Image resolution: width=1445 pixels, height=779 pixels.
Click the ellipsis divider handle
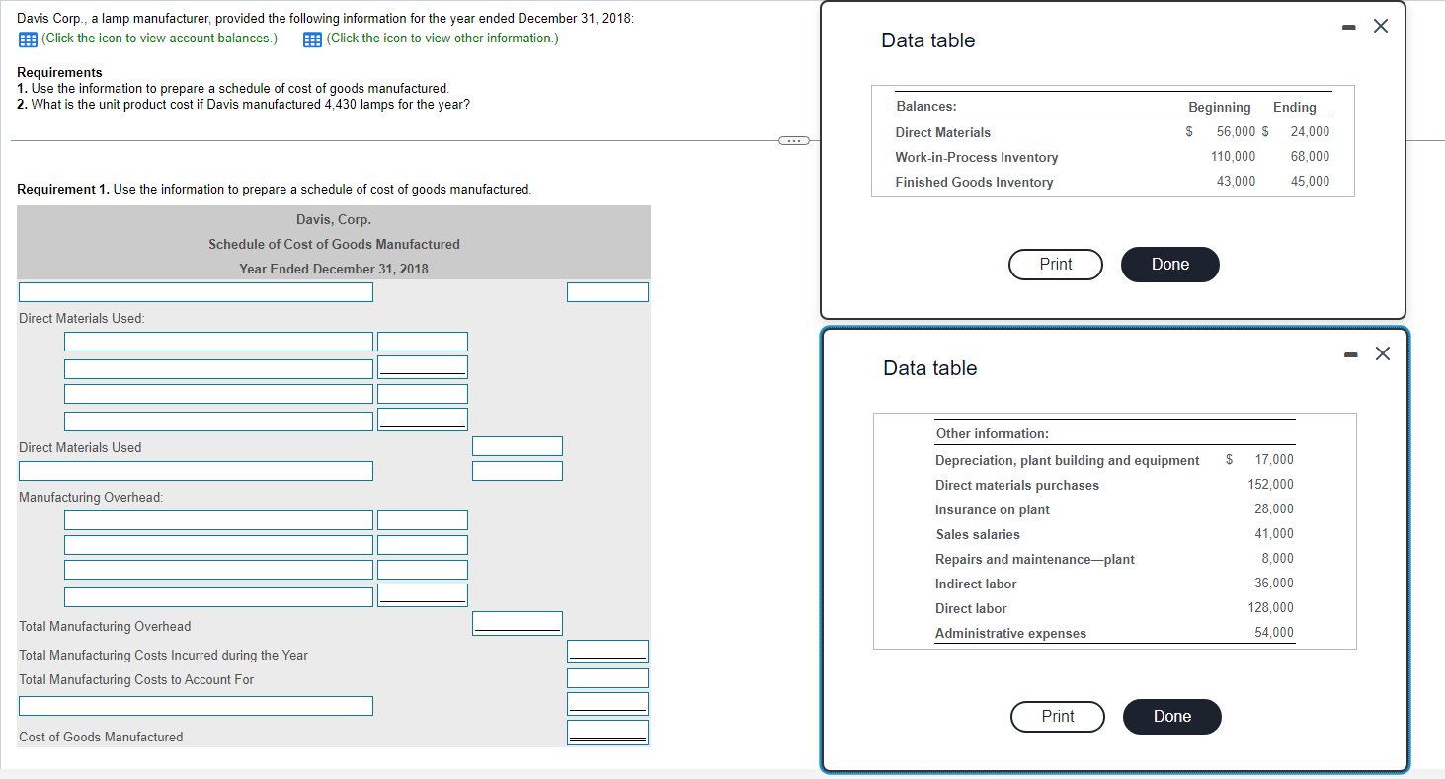click(x=793, y=140)
